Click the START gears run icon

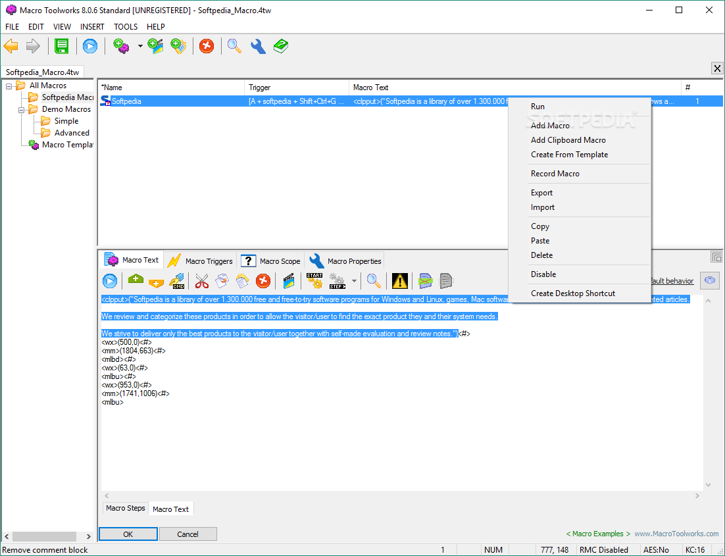tap(314, 281)
